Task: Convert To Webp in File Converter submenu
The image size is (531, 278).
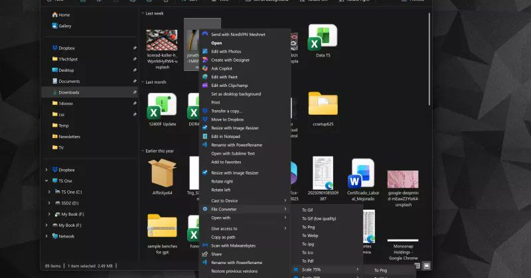Action: 310,236
